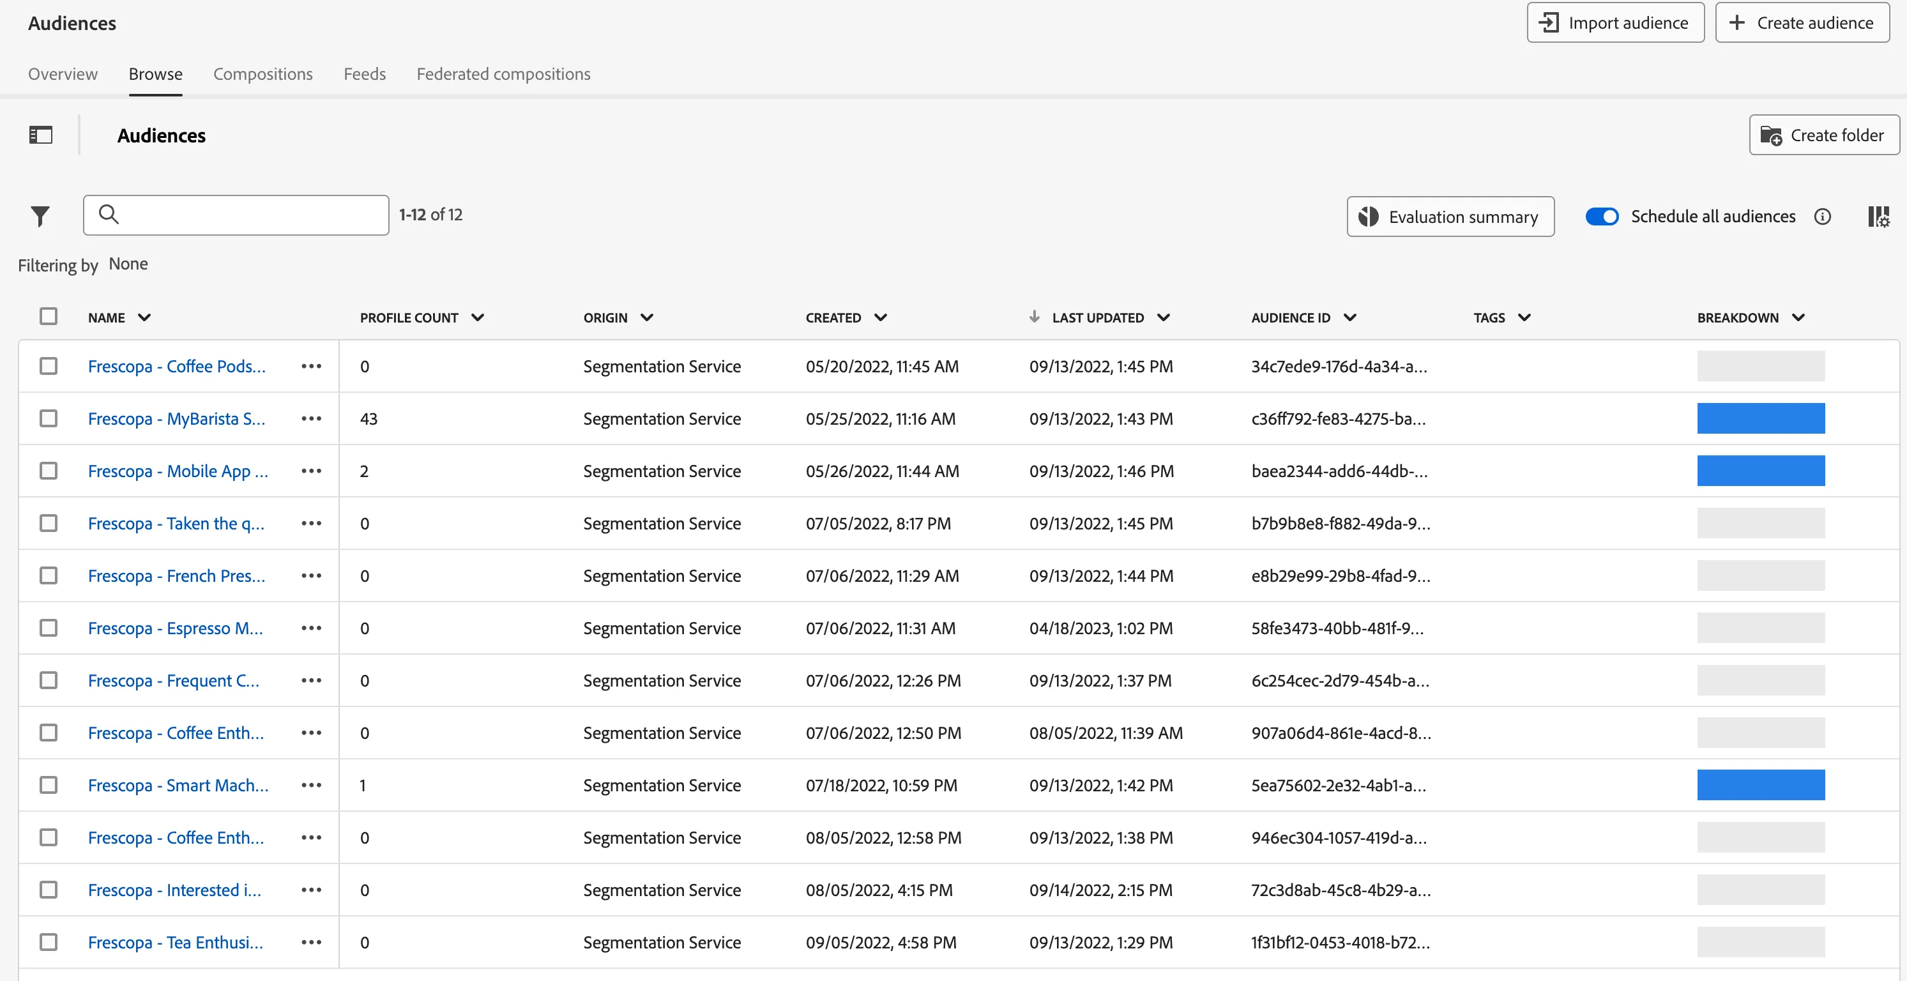The height and width of the screenshot is (981, 1907).
Task: Open more actions for Coffee Pods audience
Action: tap(311, 366)
